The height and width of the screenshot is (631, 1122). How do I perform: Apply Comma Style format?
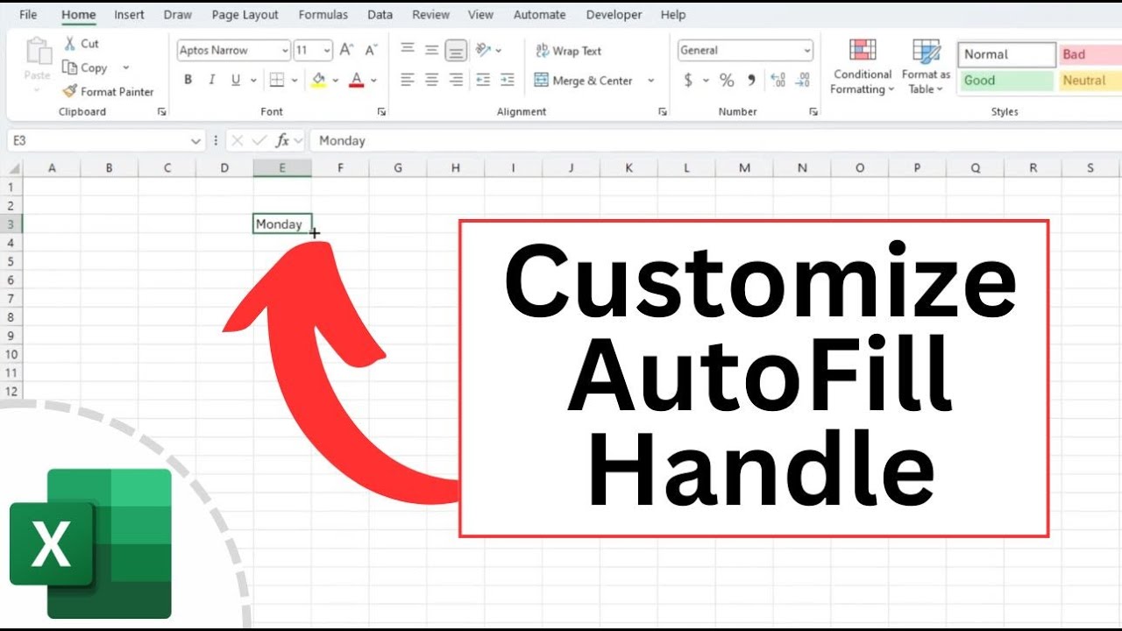coord(751,80)
